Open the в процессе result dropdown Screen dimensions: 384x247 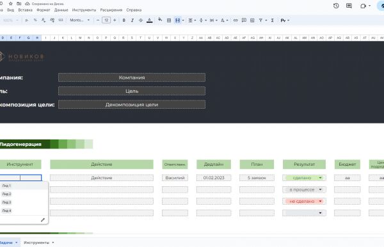[x=320, y=189]
